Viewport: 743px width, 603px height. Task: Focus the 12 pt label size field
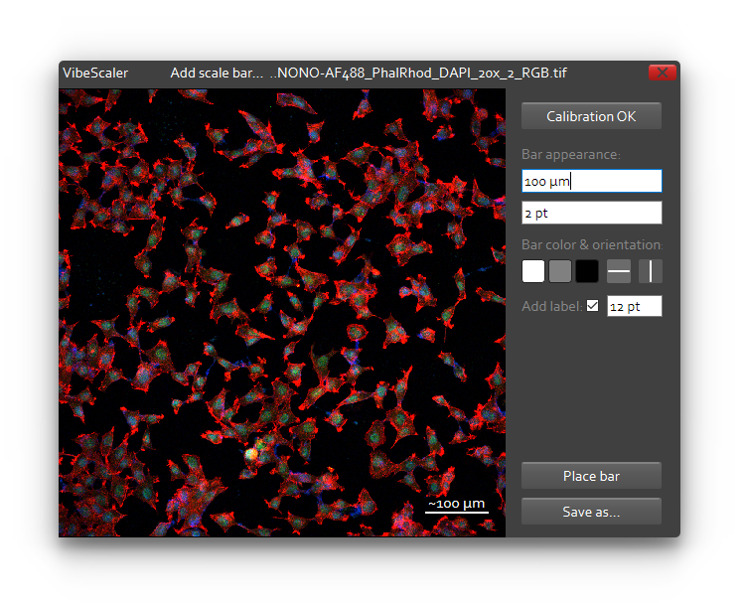point(635,306)
